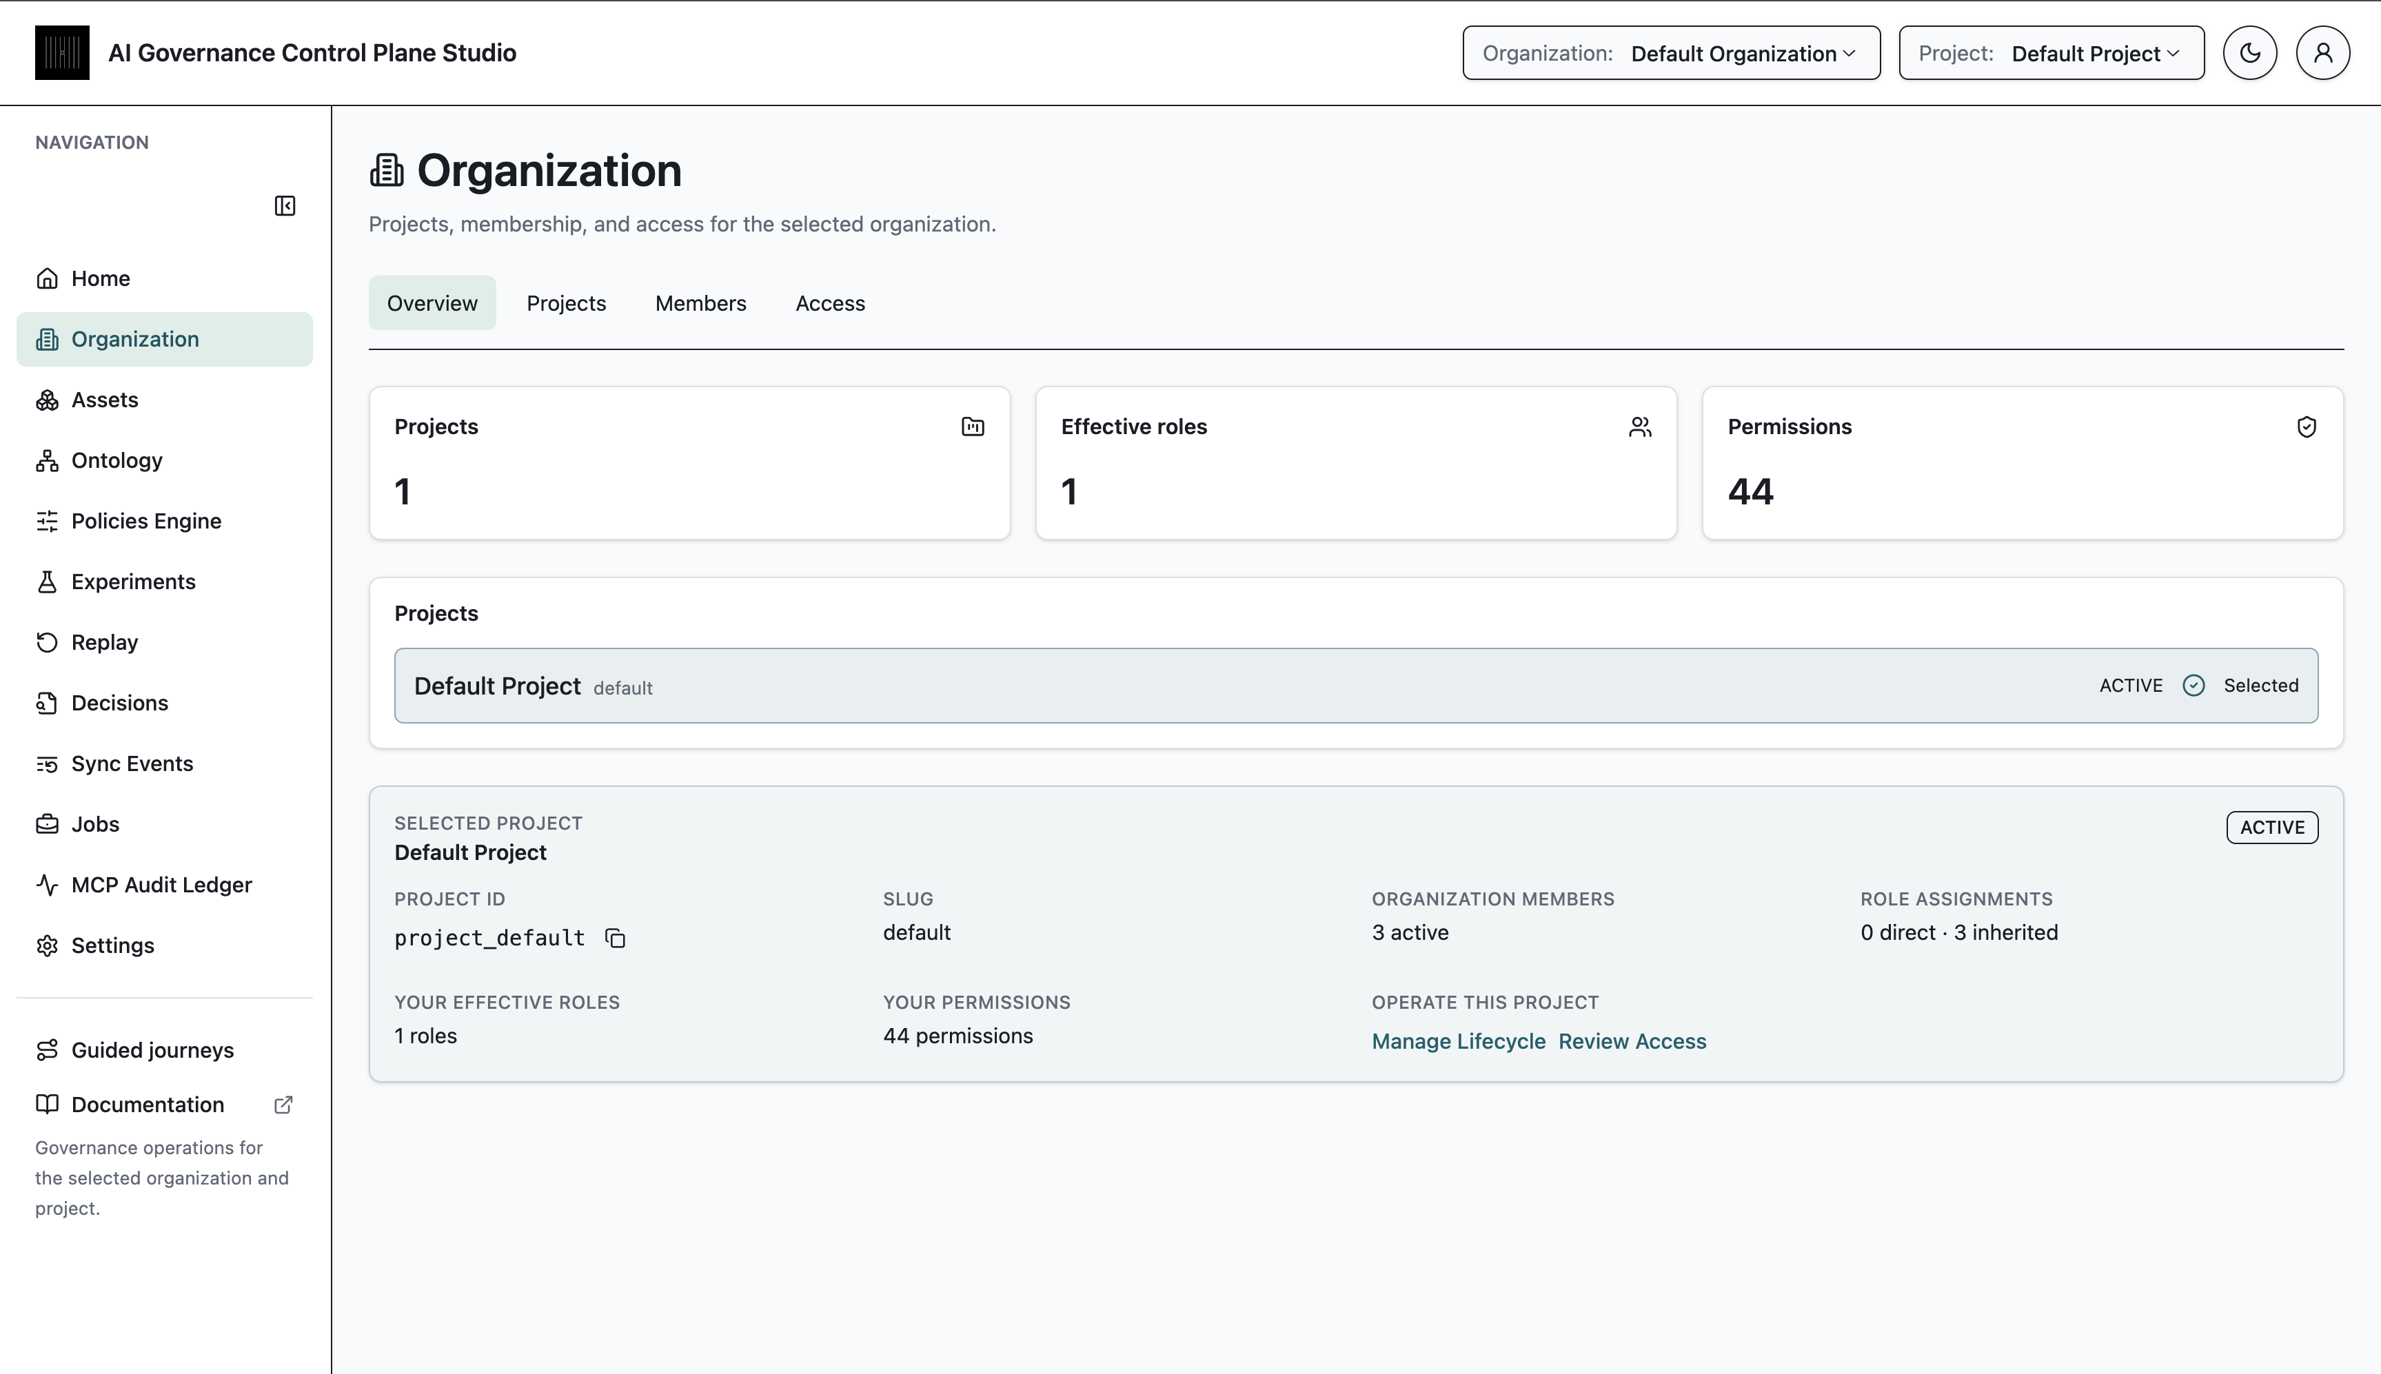Switch to the Access tab
The image size is (2381, 1374).
pos(831,303)
